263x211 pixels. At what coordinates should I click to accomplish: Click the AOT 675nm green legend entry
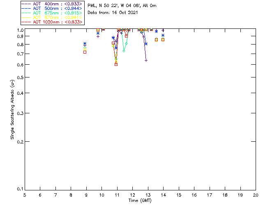(x=52, y=13)
